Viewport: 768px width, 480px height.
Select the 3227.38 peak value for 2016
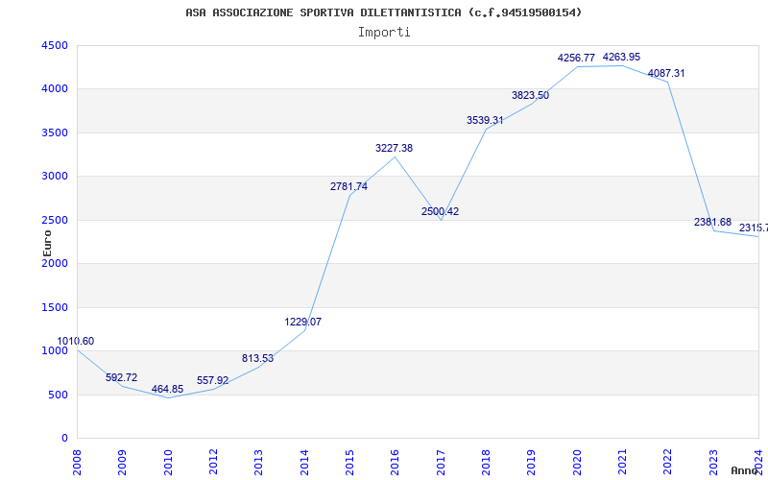(394, 149)
